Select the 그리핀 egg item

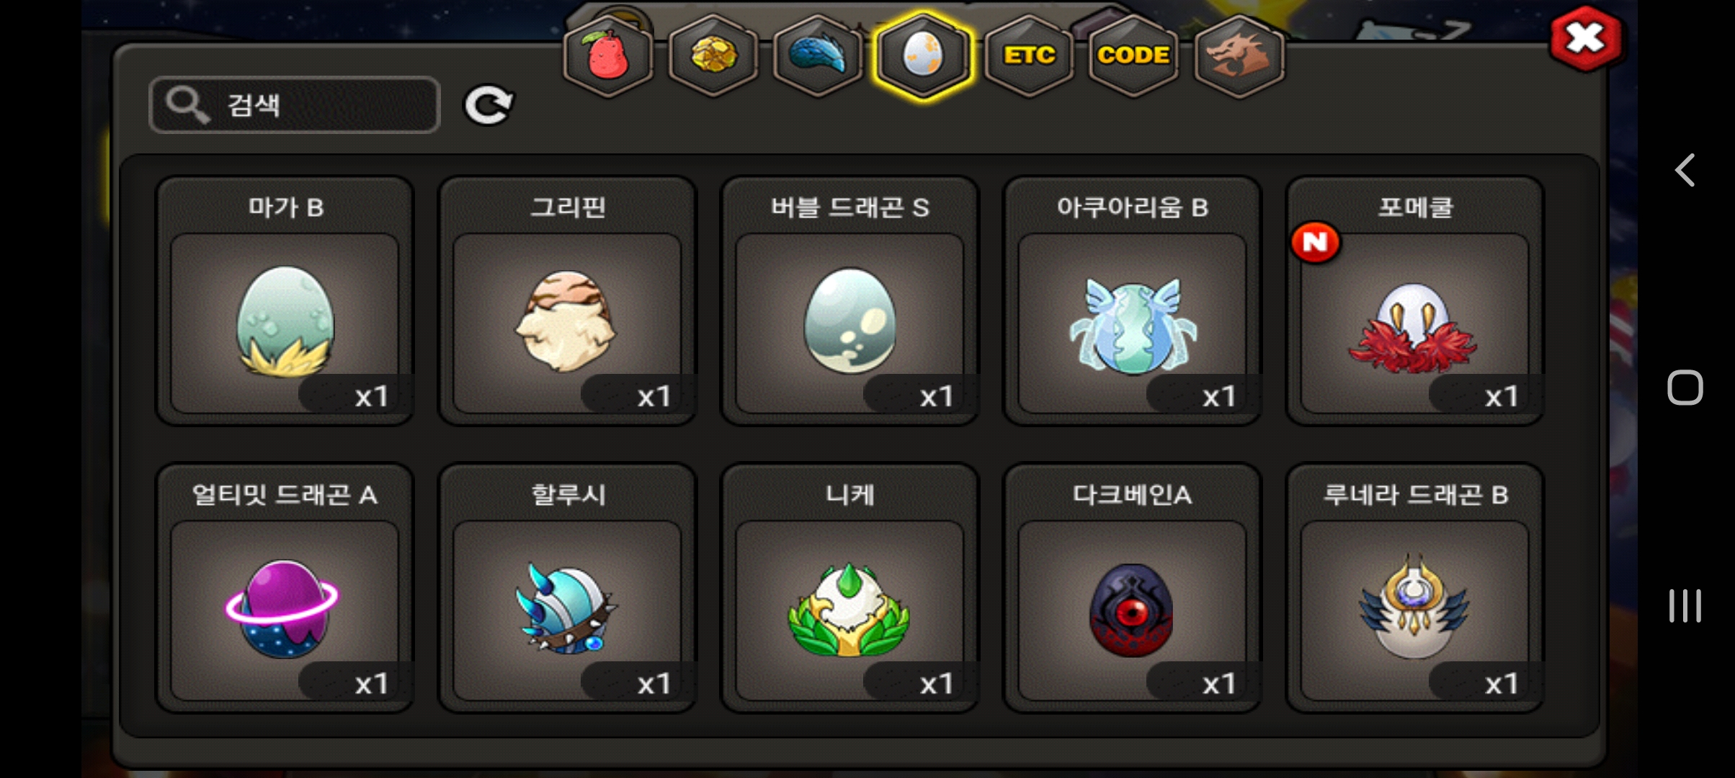(567, 301)
